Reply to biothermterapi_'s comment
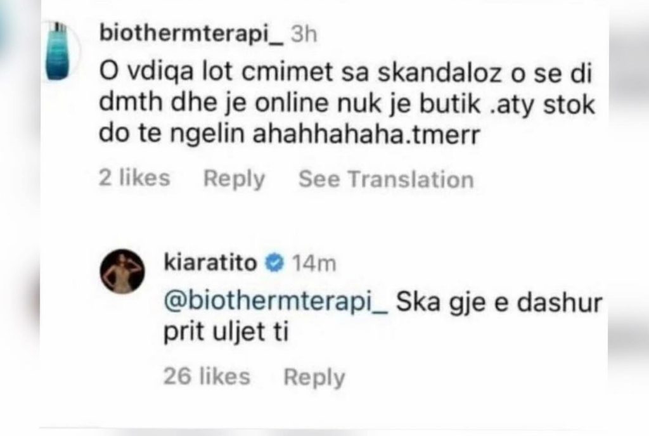649x436 pixels. (x=235, y=179)
